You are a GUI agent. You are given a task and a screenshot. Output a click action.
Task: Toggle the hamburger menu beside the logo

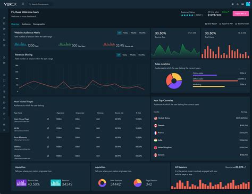click(23, 4)
